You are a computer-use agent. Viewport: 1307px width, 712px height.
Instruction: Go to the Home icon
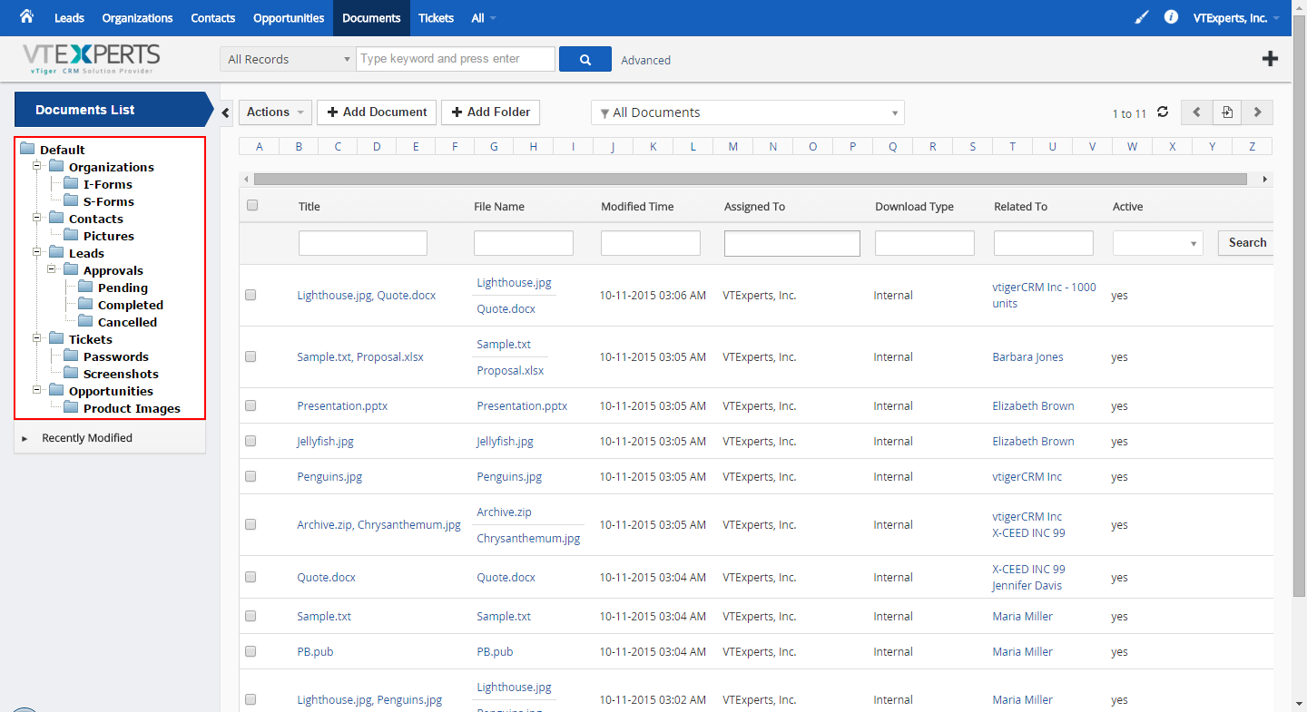tap(26, 16)
